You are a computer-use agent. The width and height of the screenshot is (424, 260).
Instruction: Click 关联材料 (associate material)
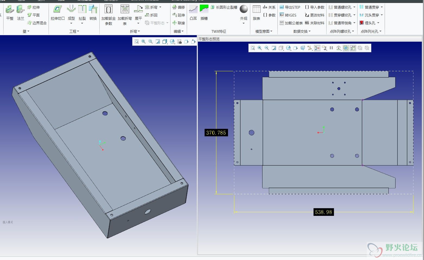(315, 23)
